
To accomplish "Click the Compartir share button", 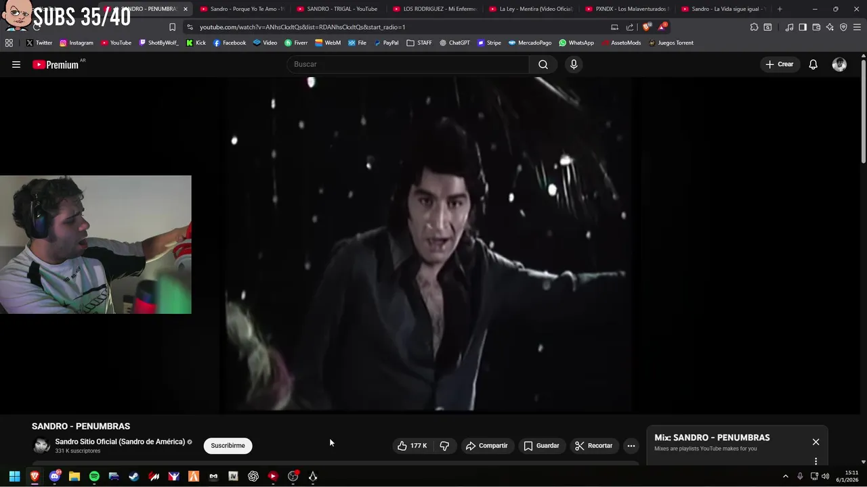I will (486, 446).
